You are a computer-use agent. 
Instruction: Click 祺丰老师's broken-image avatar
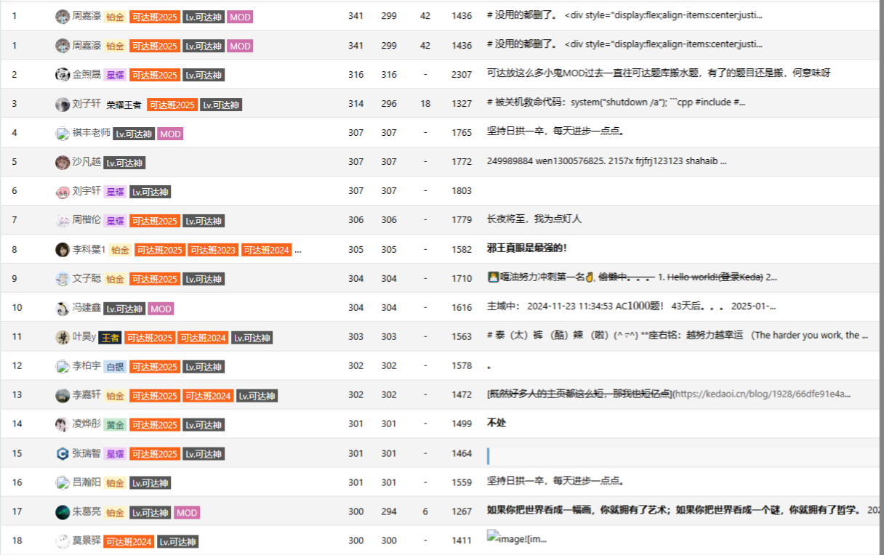63,134
